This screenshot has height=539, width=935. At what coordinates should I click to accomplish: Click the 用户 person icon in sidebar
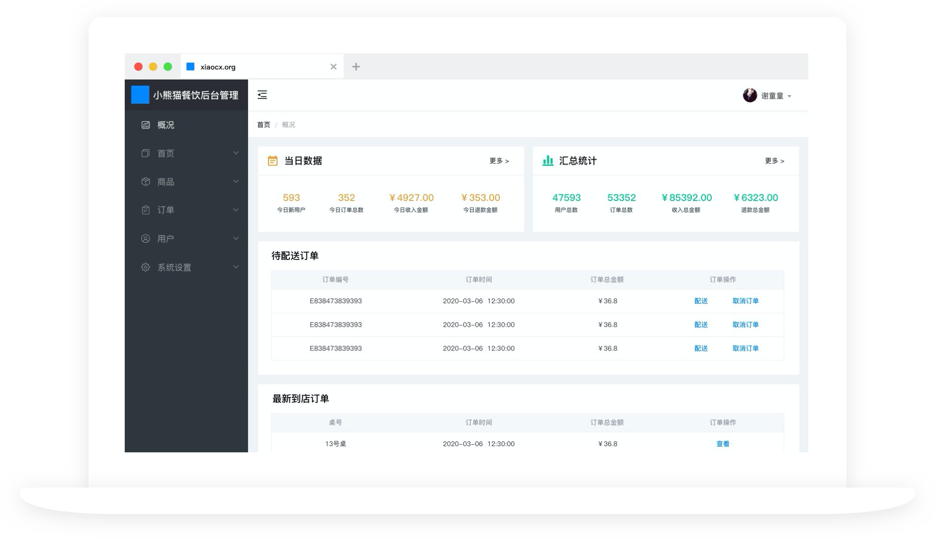(146, 239)
